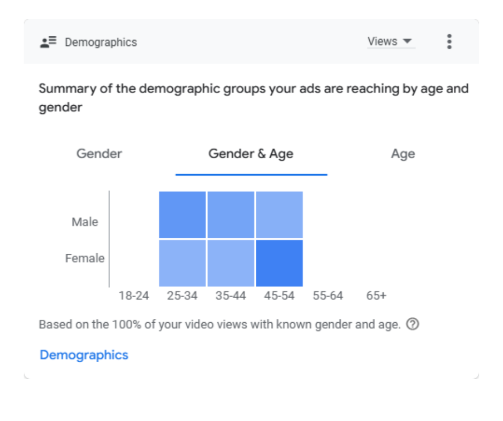Select the Gender & Age tab
Viewport: 503px width, 421px height.
(x=251, y=154)
